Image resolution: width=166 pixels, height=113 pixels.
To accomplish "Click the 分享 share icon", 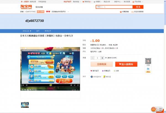I will point(114,71).
